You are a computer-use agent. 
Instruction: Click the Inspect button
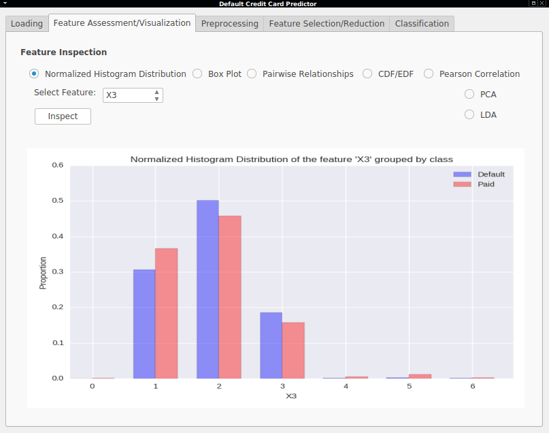63,116
